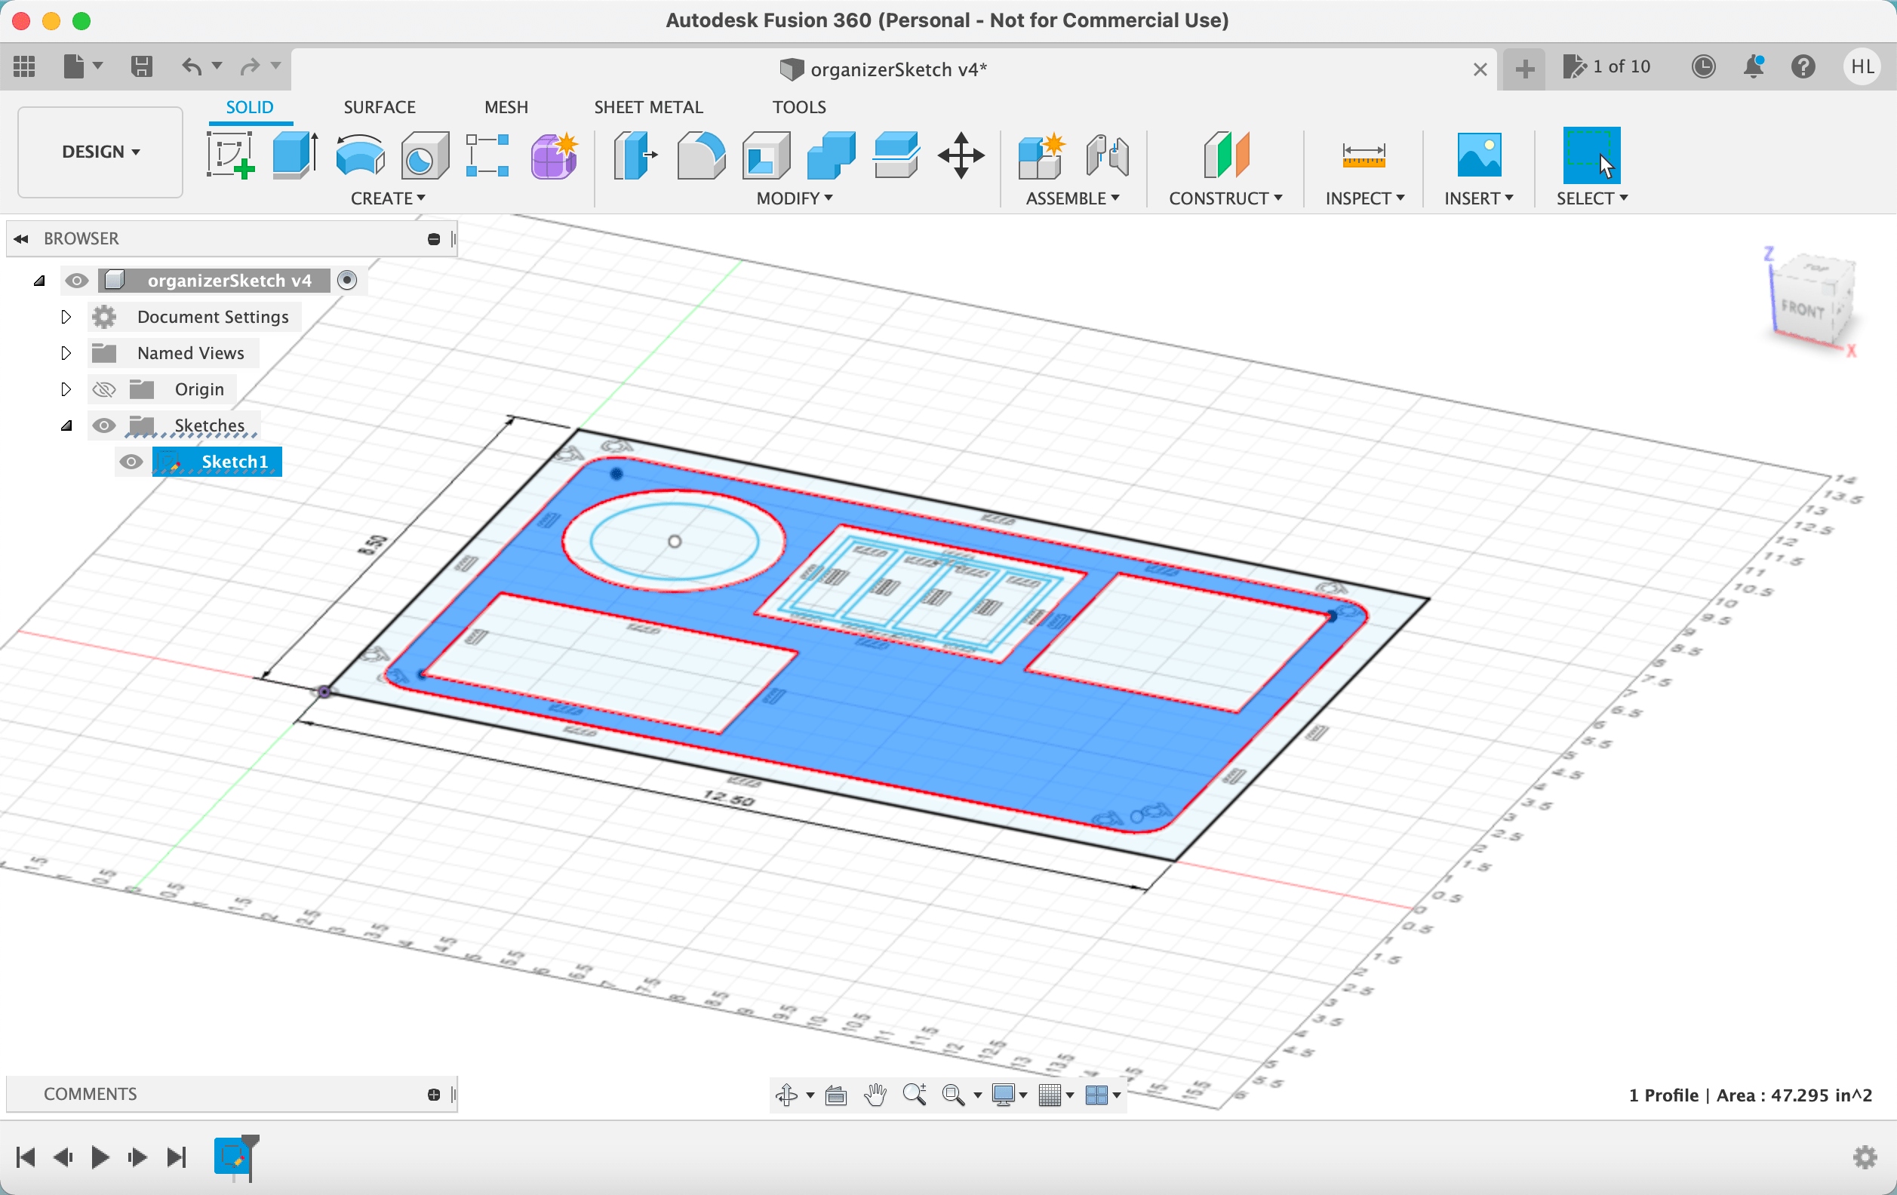Image resolution: width=1897 pixels, height=1195 pixels.
Task: Click the HL user account button
Action: pyautogui.click(x=1862, y=67)
